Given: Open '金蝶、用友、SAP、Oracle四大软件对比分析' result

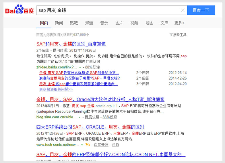Looking at the screenshot, I should 100,99.
